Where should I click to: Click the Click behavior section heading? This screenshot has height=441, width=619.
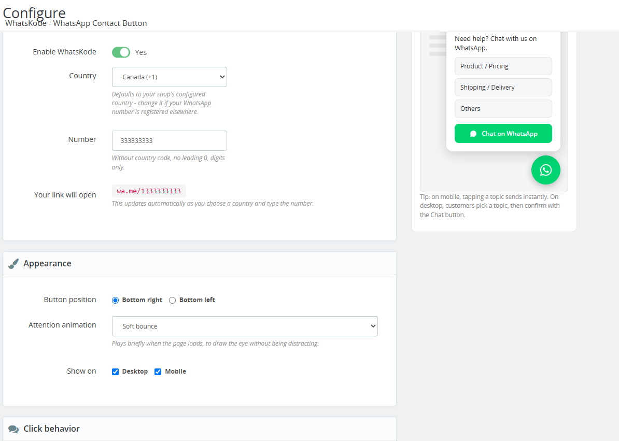51,429
